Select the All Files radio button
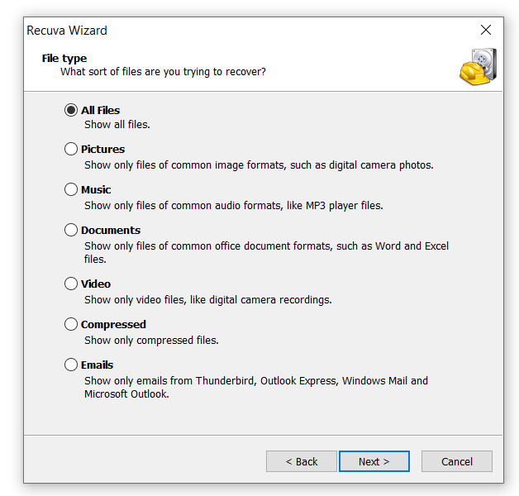Screen dimensions: 519x496 [71, 110]
